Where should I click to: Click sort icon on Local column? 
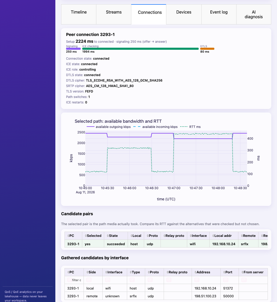pyautogui.click(x=132, y=236)
